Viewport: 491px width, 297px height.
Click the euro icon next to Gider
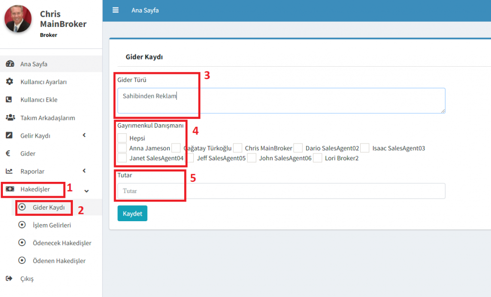pyautogui.click(x=9, y=154)
